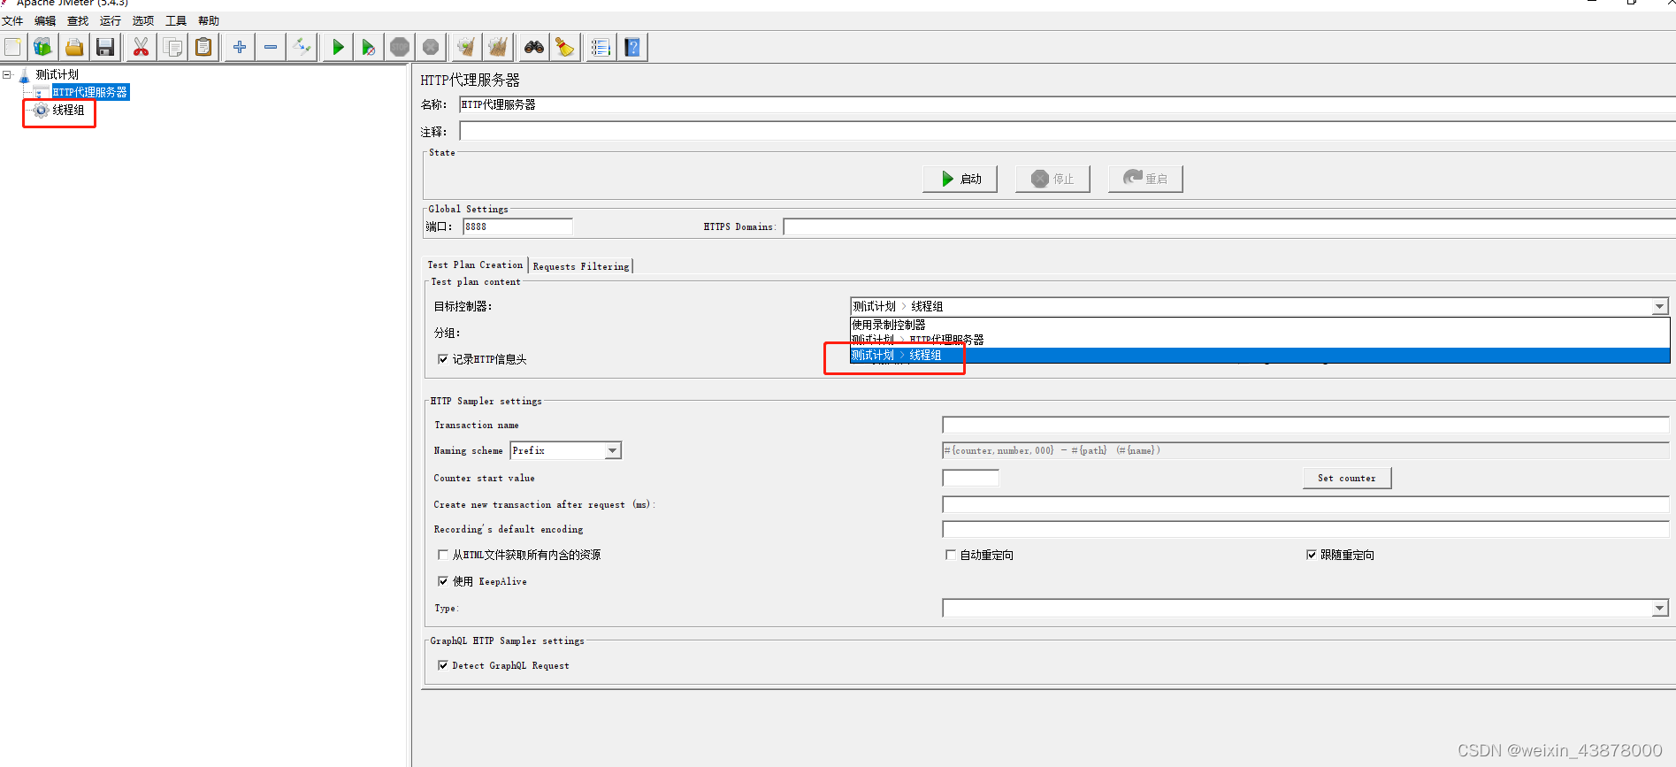Choose highlighted 测试计划 > 线程组 list option
Image resolution: width=1676 pixels, height=767 pixels.
click(1259, 355)
